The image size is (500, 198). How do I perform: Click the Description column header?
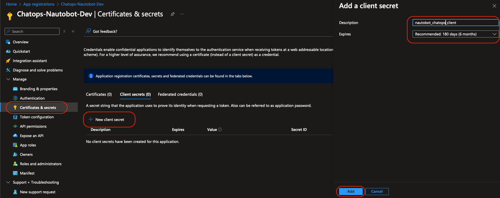click(100, 129)
